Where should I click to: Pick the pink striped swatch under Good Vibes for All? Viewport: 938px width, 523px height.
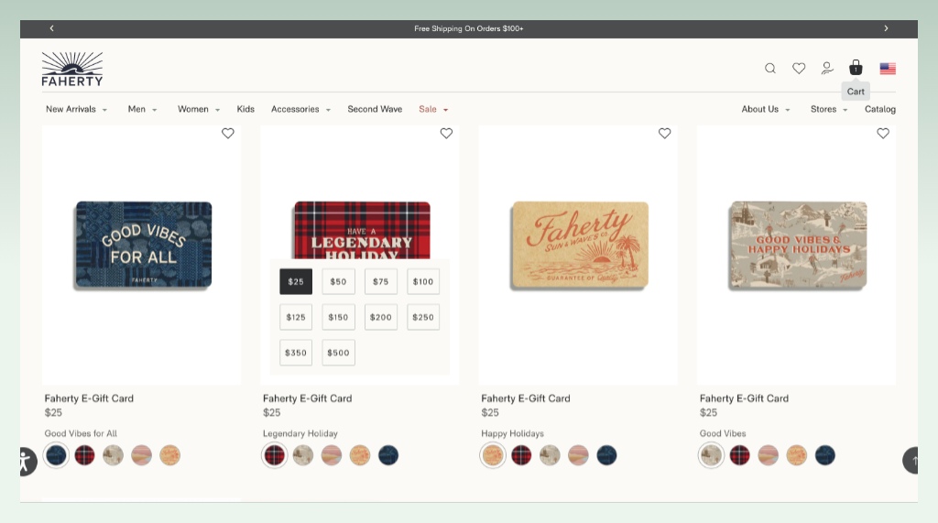click(x=142, y=455)
